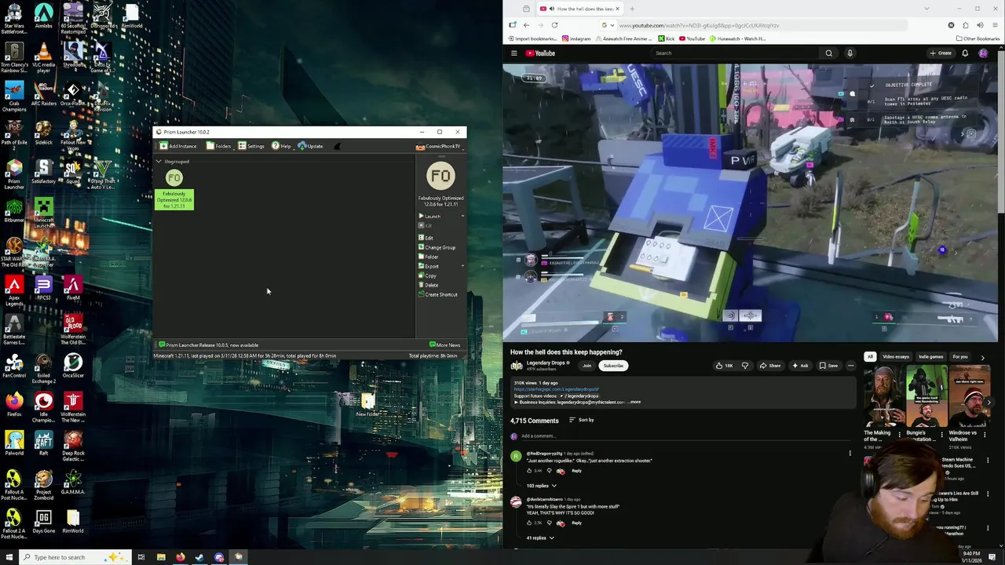Click the Ask button under the video
The image size is (1005, 565).
(800, 366)
